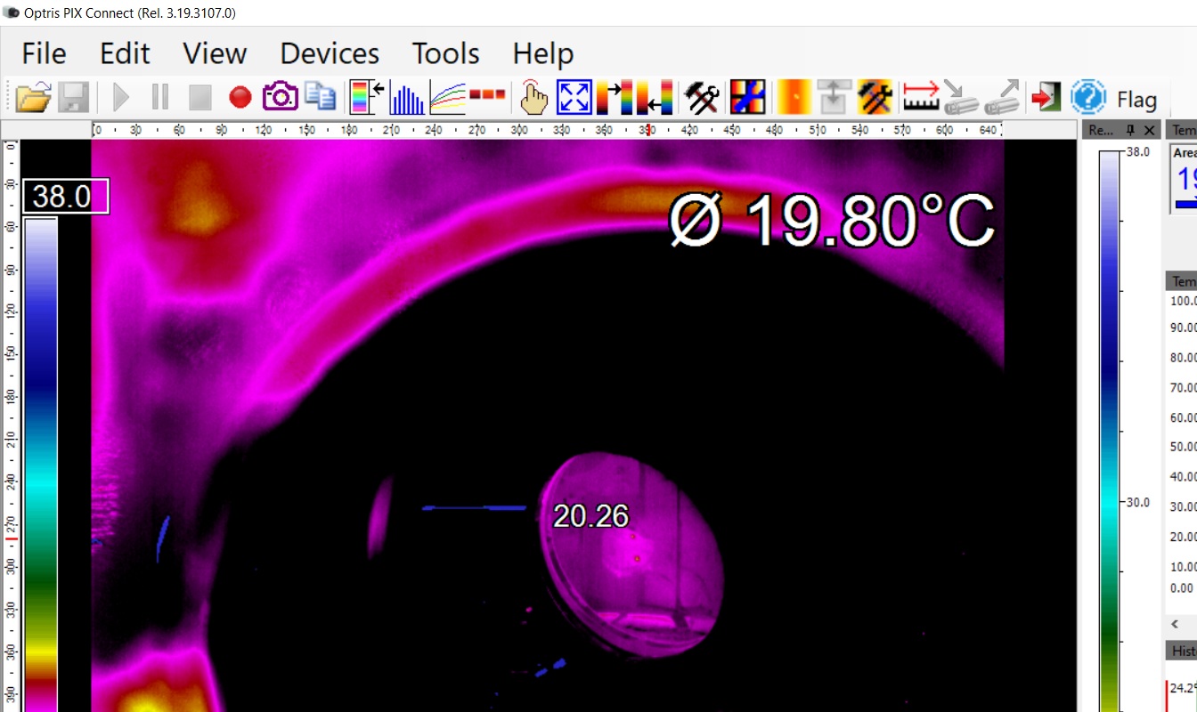Click the red arrow ruler measurement icon

(920, 97)
